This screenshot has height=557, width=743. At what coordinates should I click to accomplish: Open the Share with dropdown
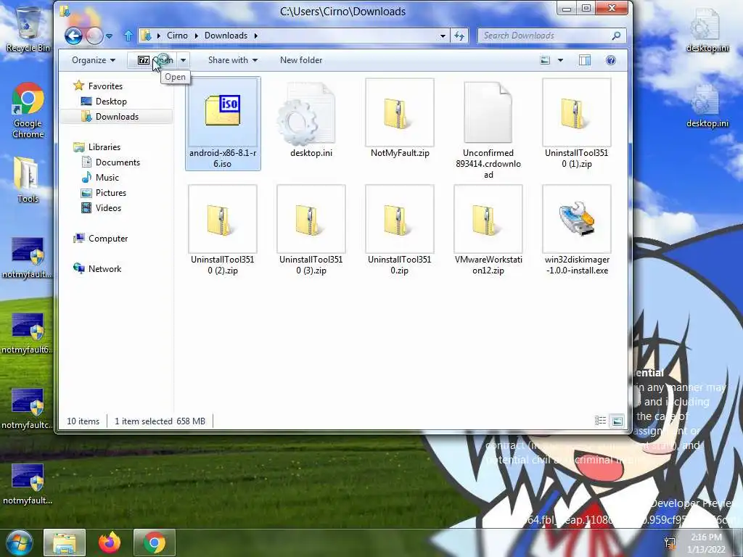[233, 60]
